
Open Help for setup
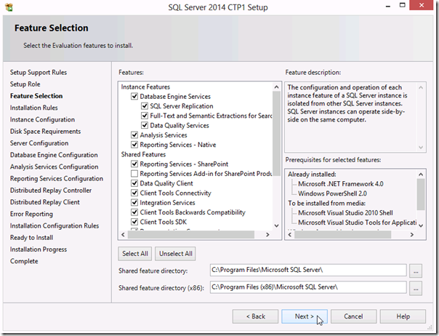tap(403, 316)
